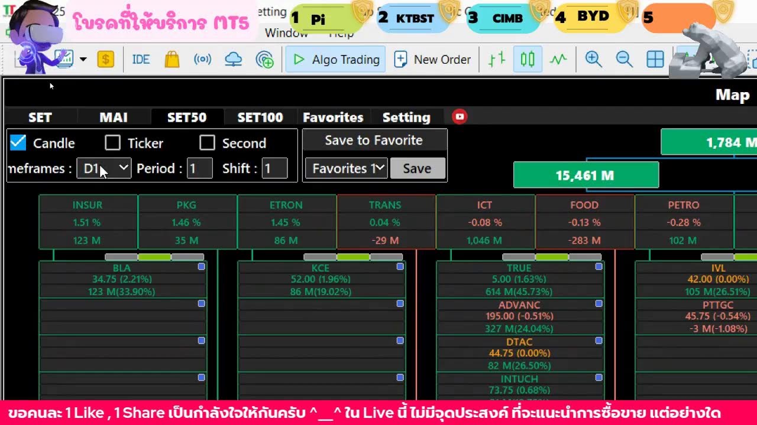757x425 pixels.
Task: Select the ETRON sector box
Action: (x=286, y=223)
